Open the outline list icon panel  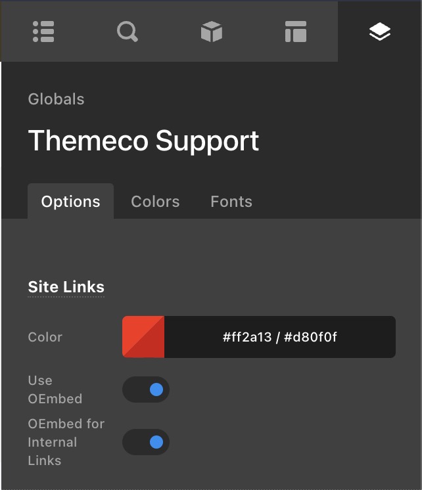tap(43, 32)
